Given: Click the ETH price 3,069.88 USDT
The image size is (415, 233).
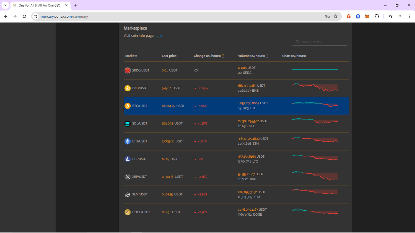Looking at the screenshot, I should pyautogui.click(x=173, y=141).
